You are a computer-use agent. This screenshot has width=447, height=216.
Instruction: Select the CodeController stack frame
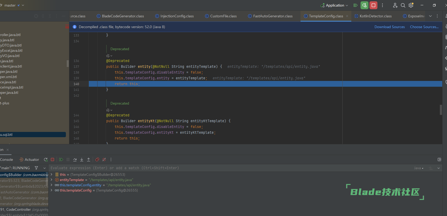24,209
